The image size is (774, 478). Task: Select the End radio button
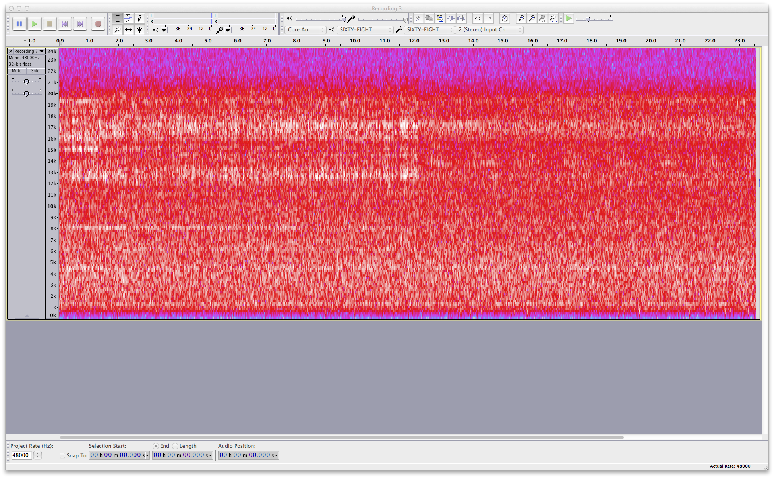(x=156, y=446)
